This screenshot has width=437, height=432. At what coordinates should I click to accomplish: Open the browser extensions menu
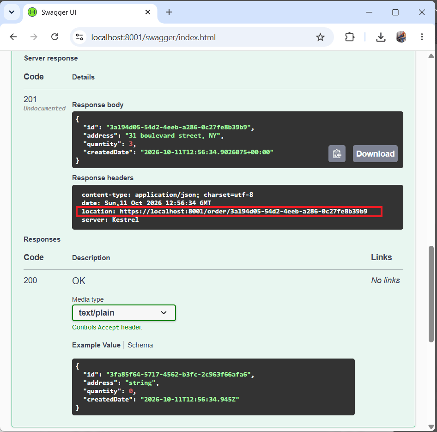coord(350,37)
